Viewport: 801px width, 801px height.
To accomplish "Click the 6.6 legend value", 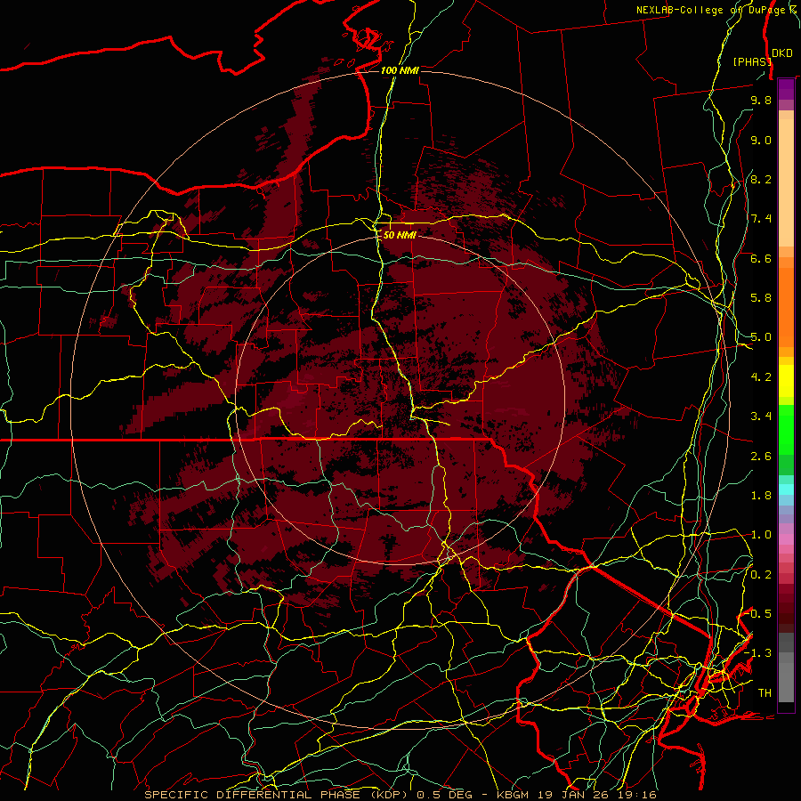I will pyautogui.click(x=761, y=258).
